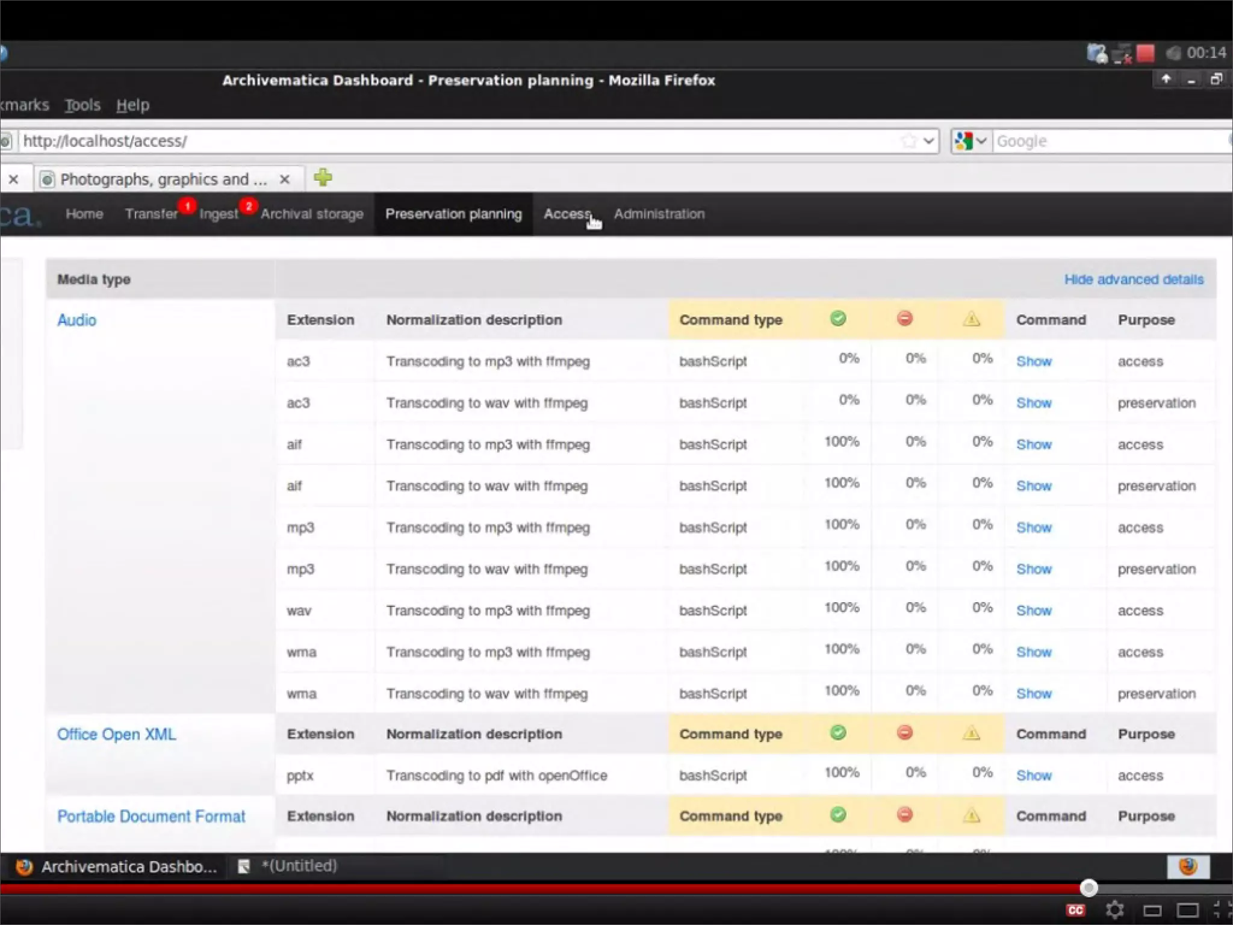Click the network icon in the system tray
Viewport: 1233px width, 925px height.
point(1122,54)
